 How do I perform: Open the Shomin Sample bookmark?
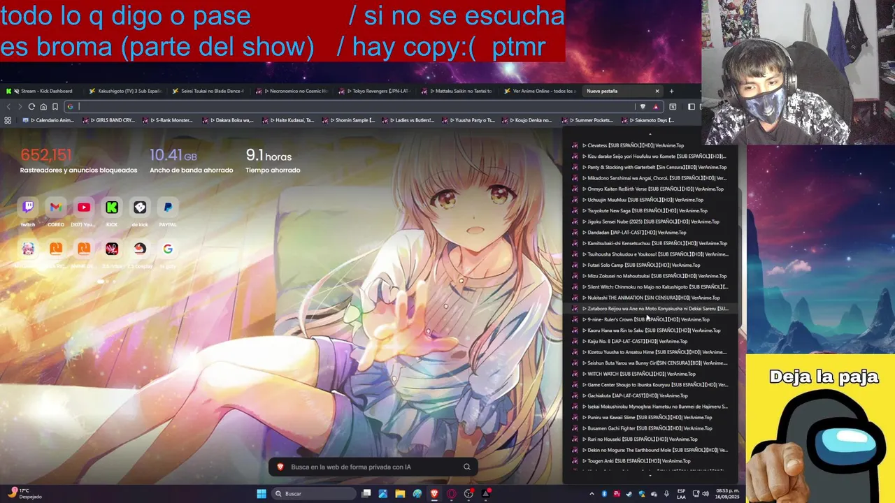pyautogui.click(x=348, y=120)
